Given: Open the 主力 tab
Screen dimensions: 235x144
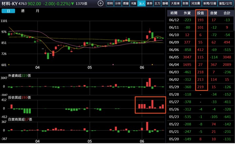Looking at the screenshot, I should point(157,3).
